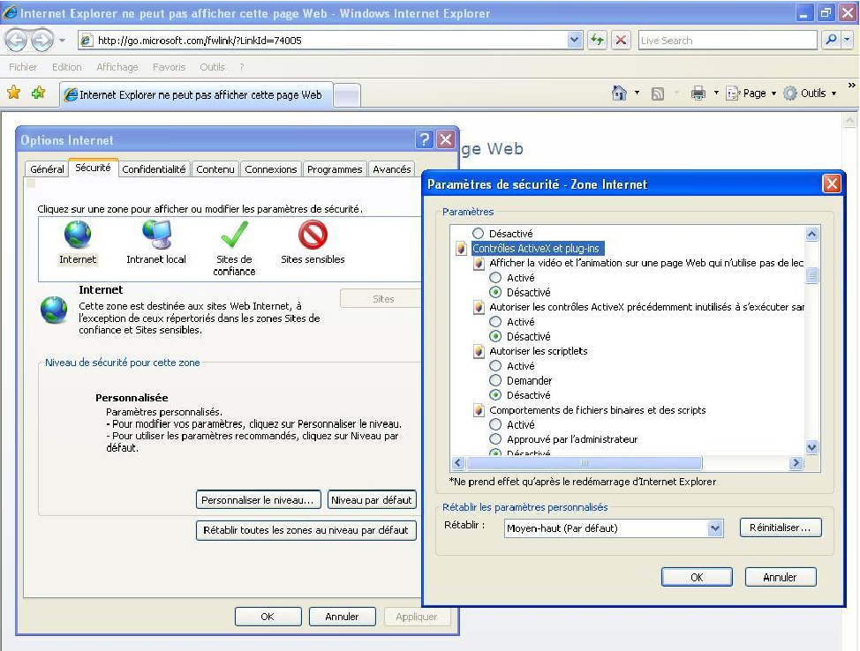Click horizontal scrollbar thumb in Paramètres list
The height and width of the screenshot is (651, 860).
pos(585,463)
